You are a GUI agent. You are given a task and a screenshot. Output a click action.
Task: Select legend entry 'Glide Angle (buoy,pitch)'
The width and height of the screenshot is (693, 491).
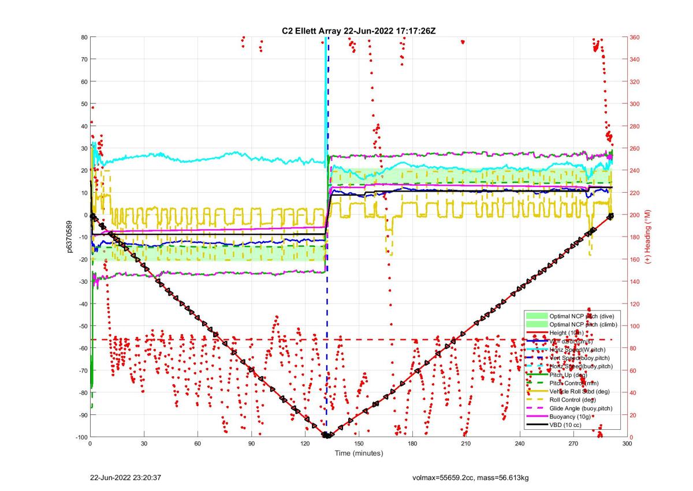(582, 408)
